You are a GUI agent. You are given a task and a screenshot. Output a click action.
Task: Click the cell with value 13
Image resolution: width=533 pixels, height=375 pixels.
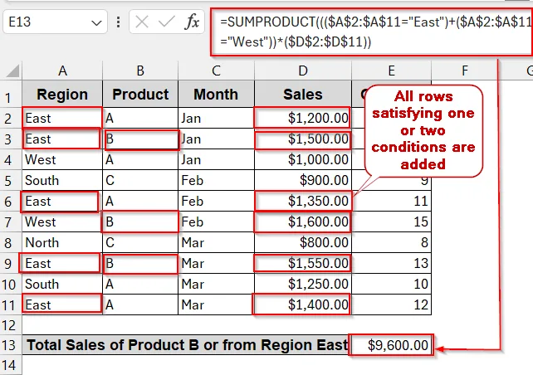[x=391, y=263]
